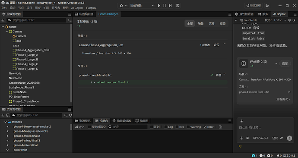Clear the console with 清空
298x158 pixels.
[x=79, y=127]
